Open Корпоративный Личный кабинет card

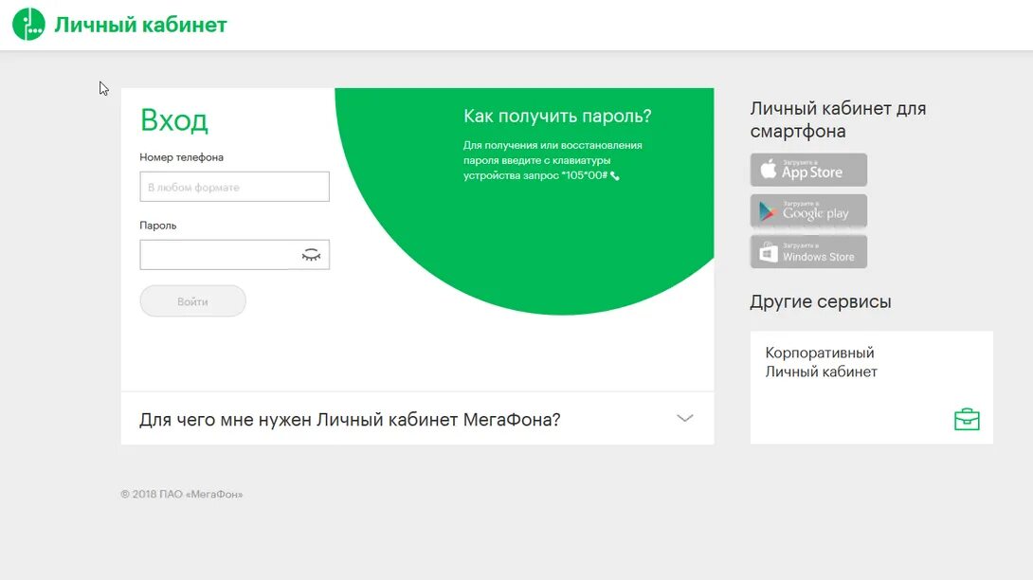[872, 388]
